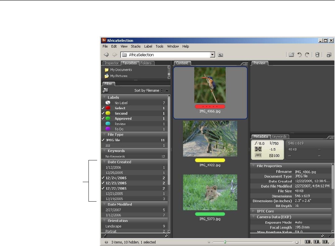
Task: Clear filter icon at Filter panel bottom
Action: [166, 236]
